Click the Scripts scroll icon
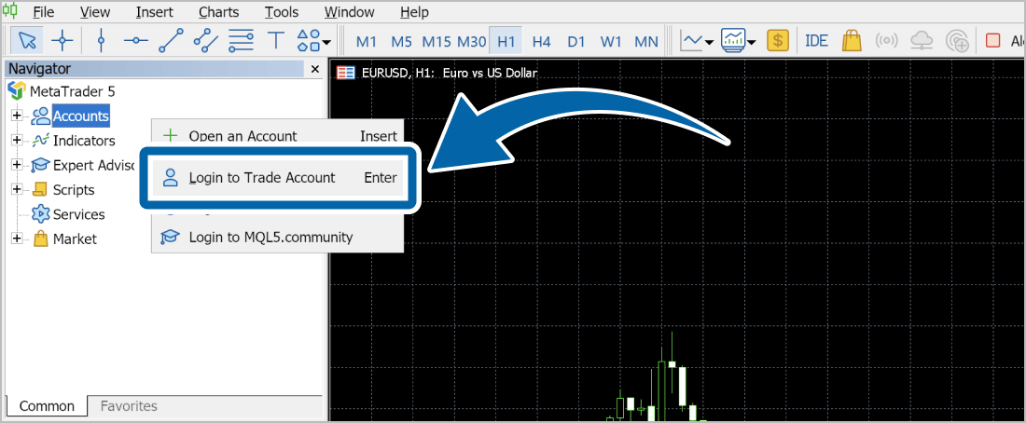This screenshot has width=1026, height=423. pyautogui.click(x=40, y=189)
